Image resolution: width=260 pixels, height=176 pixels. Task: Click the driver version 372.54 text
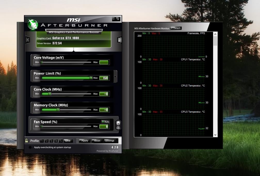(57, 43)
